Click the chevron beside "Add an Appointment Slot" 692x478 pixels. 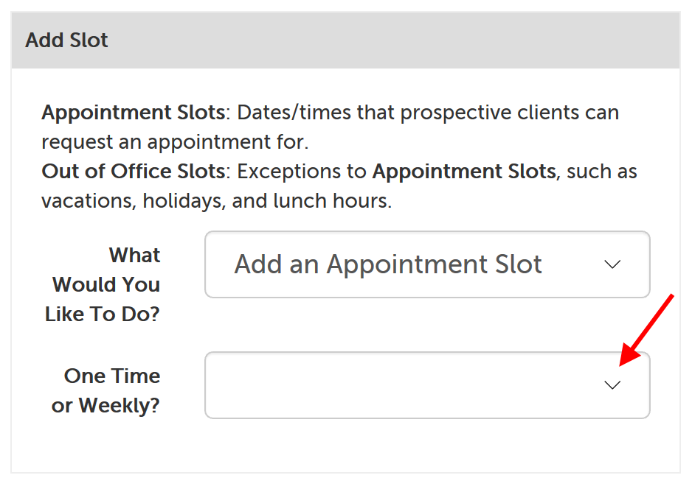click(612, 264)
